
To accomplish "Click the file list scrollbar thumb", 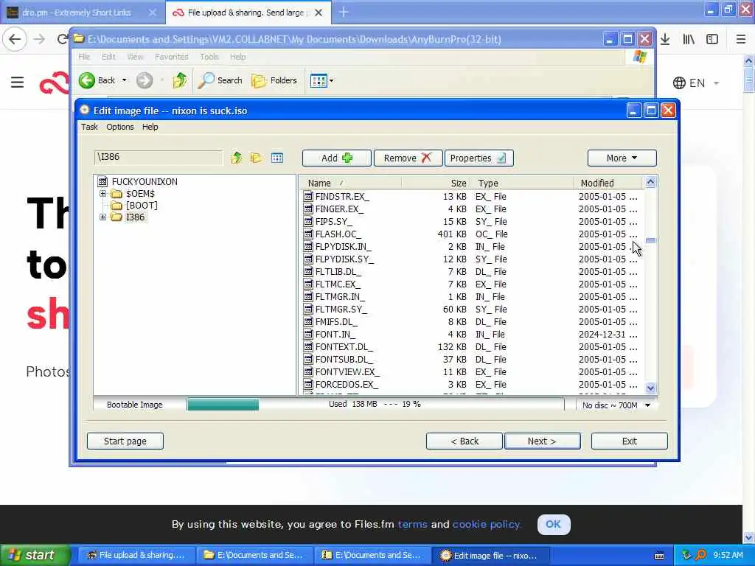I will point(650,240).
